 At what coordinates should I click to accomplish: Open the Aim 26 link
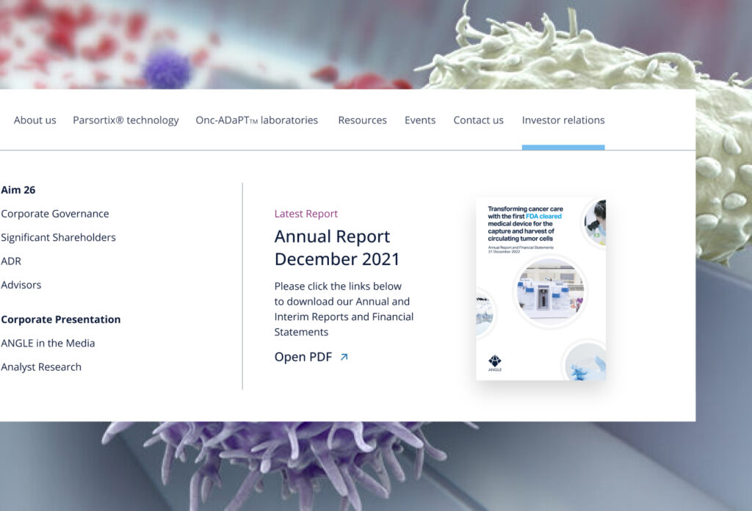18,190
